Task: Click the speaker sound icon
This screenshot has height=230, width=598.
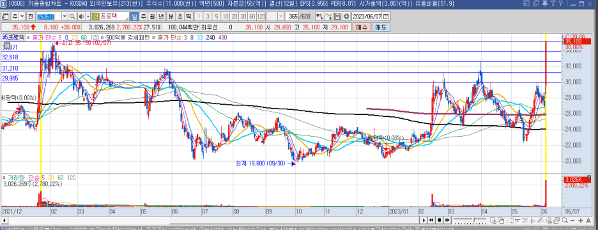Action: 81,17
